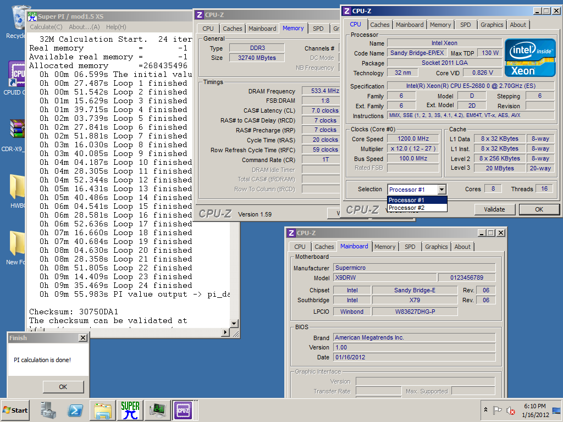The image size is (563, 422).
Task: Open SPD tab in Memory CPU-Z window
Action: tap(318, 29)
